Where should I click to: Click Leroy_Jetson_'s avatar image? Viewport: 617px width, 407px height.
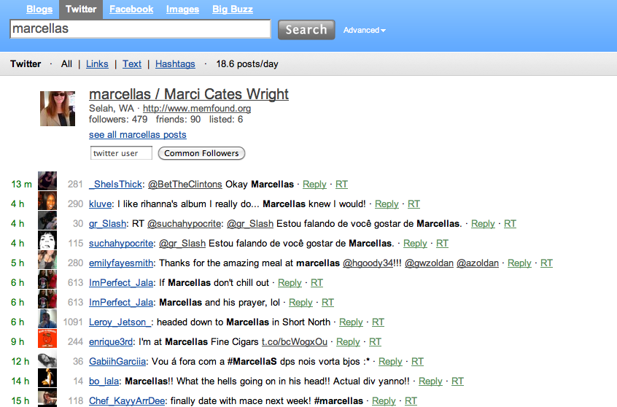click(47, 322)
